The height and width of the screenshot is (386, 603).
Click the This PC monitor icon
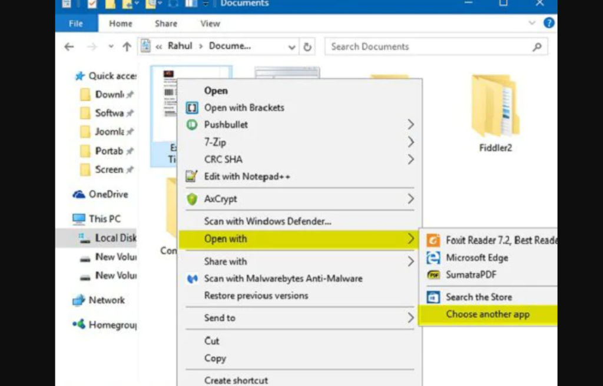click(x=79, y=219)
